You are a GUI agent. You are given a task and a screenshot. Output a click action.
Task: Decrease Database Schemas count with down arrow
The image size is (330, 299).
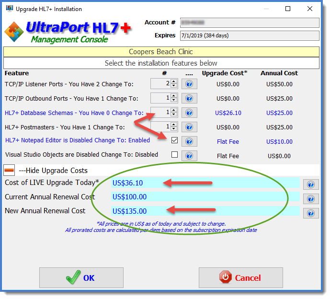174,115
